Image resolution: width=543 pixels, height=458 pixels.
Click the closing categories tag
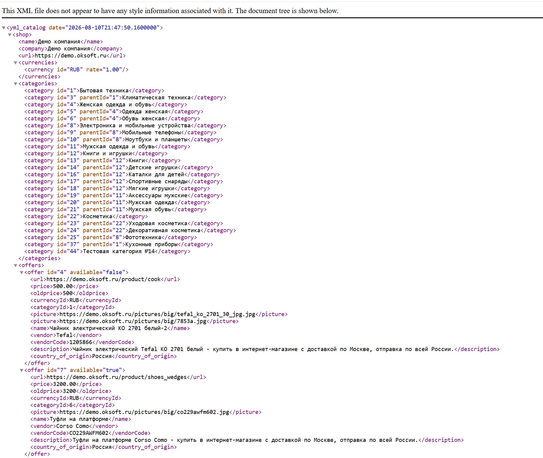40,258
